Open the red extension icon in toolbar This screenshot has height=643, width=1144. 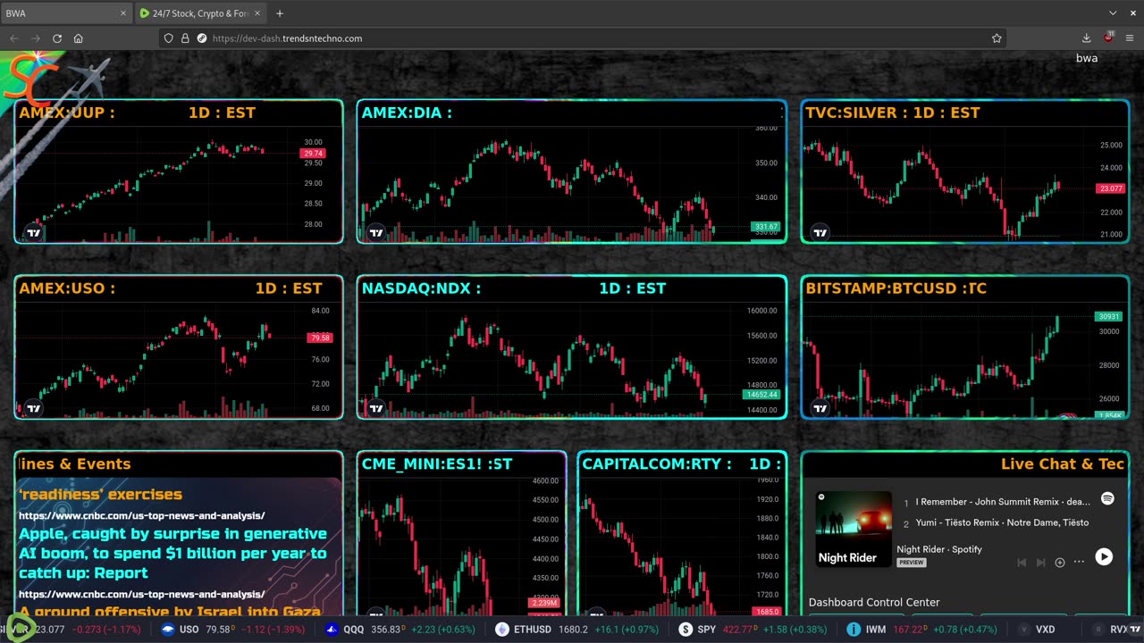tap(1108, 38)
